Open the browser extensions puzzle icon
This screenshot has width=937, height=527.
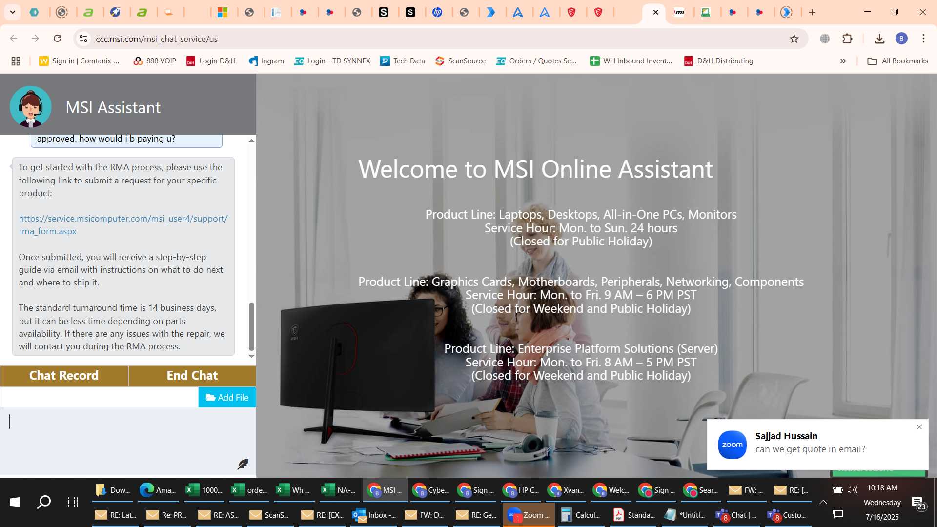pyautogui.click(x=848, y=39)
